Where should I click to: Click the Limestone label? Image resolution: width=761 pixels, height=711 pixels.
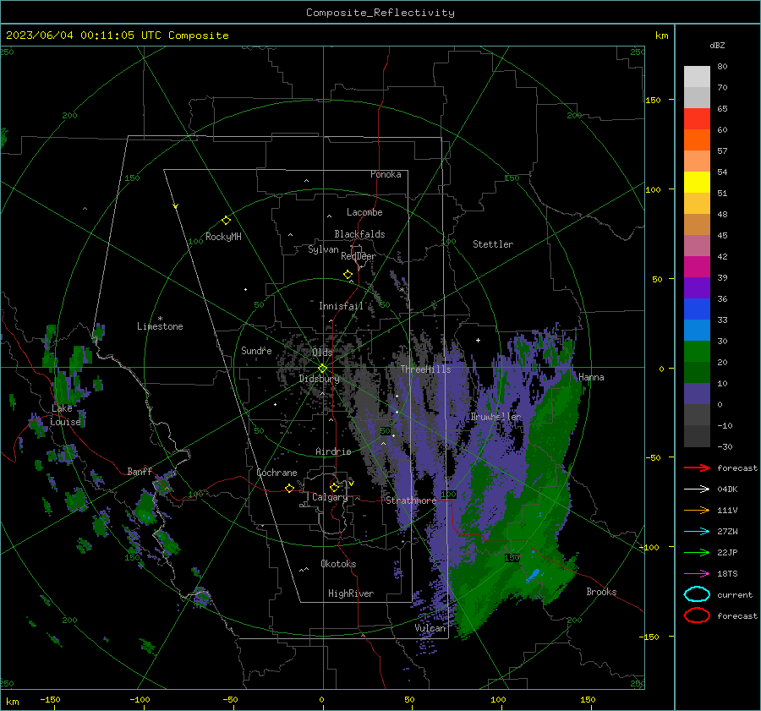click(160, 326)
